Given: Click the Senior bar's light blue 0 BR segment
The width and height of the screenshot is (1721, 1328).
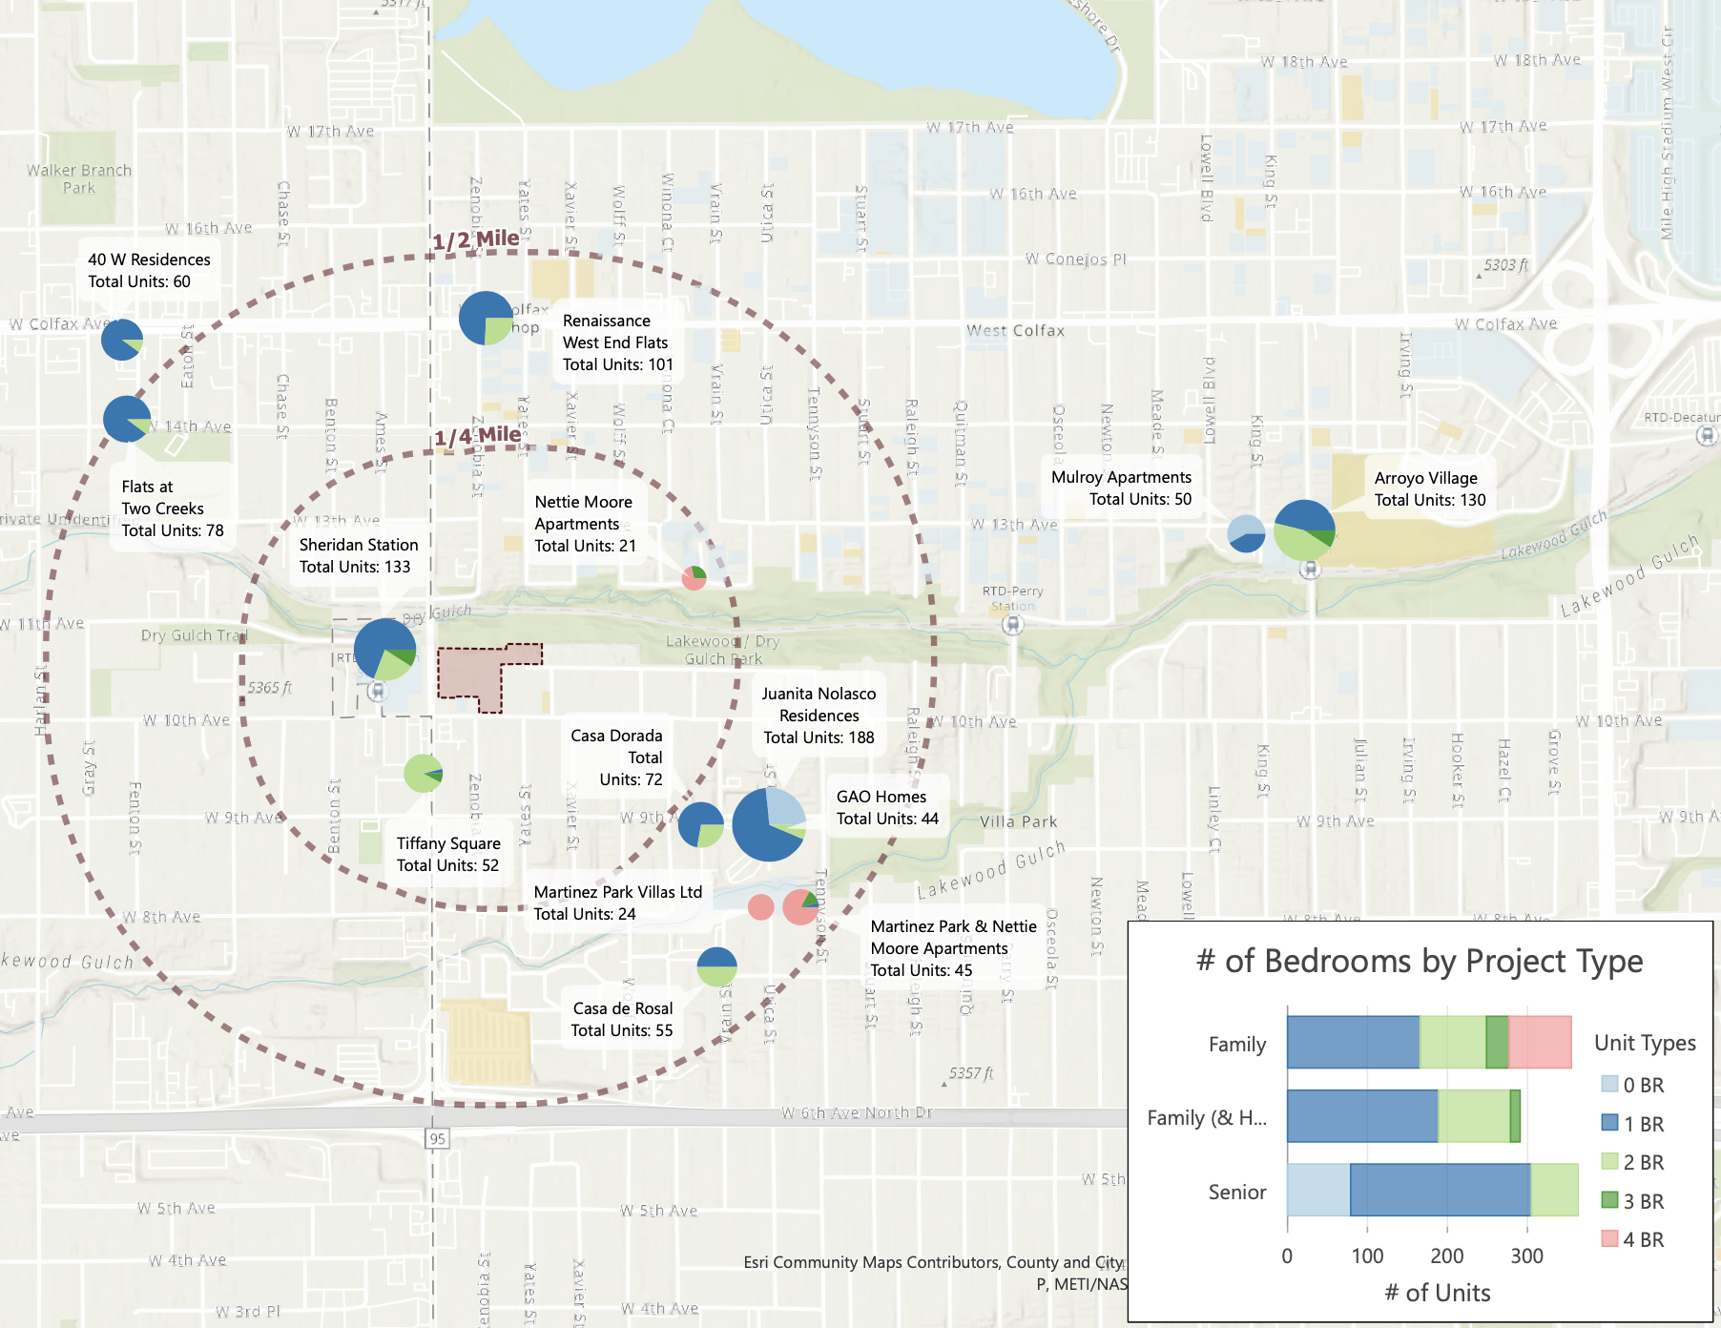Looking at the screenshot, I should 1318,1190.
